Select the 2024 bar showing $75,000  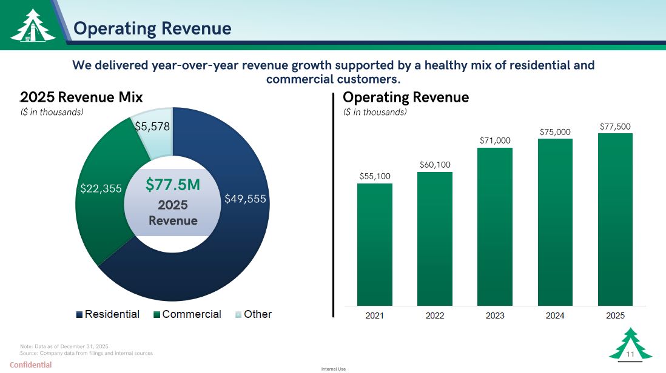coord(555,222)
